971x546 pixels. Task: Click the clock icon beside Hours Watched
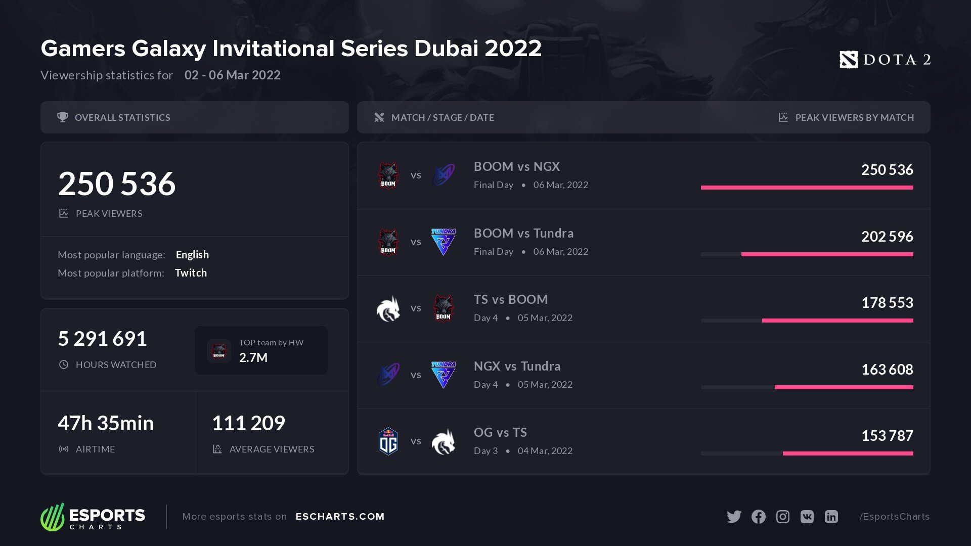[x=64, y=365]
